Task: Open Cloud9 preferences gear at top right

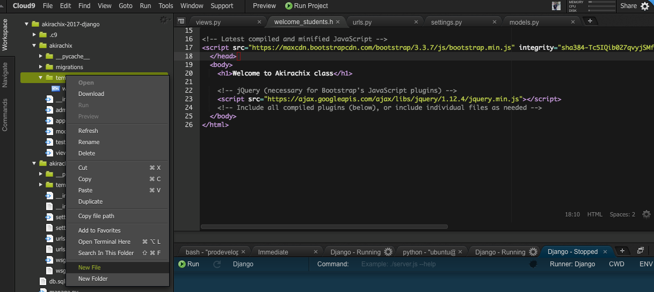Action: [645, 6]
